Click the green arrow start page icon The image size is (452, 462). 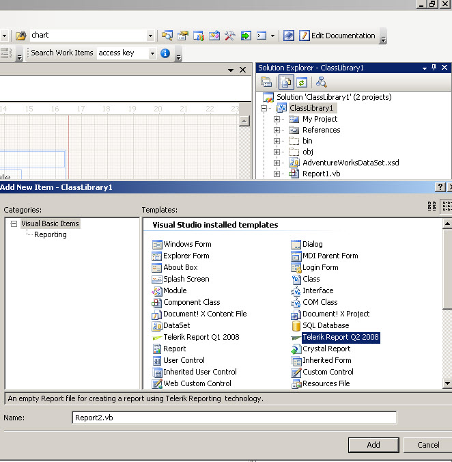[x=246, y=36]
